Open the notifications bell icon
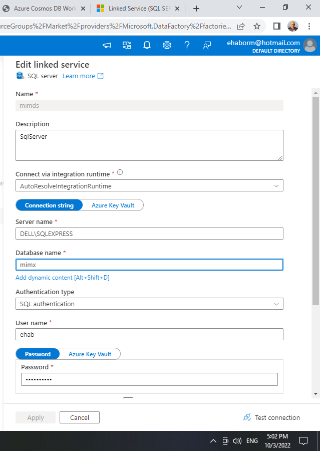Screen dimensions: 320x451 click(147, 45)
